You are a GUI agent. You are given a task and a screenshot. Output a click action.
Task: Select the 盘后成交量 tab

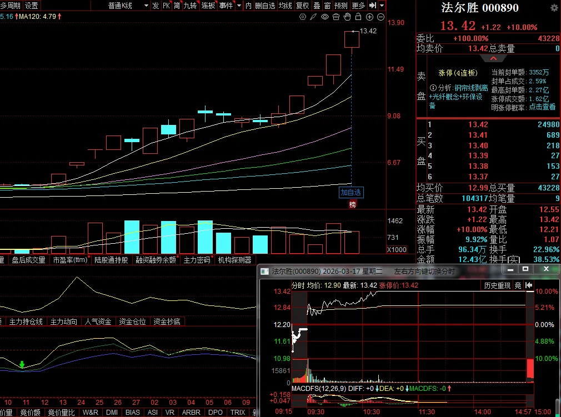[x=29, y=260]
